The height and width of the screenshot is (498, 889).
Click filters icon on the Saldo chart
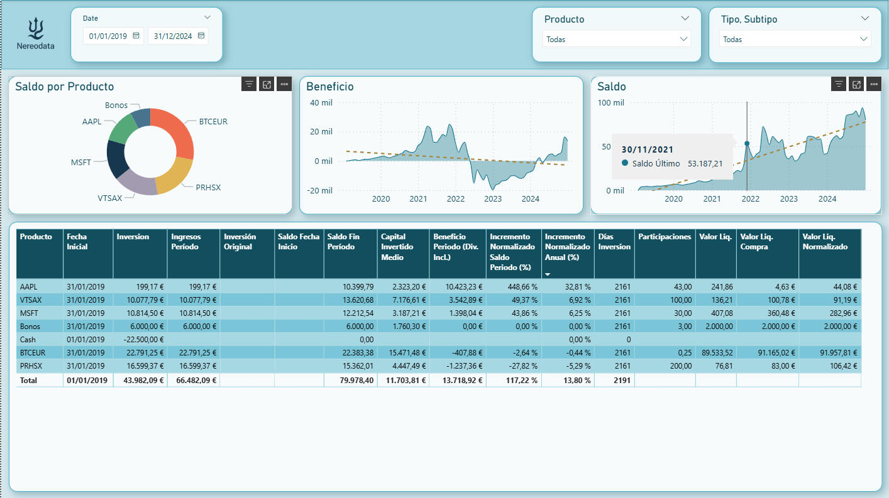(838, 84)
